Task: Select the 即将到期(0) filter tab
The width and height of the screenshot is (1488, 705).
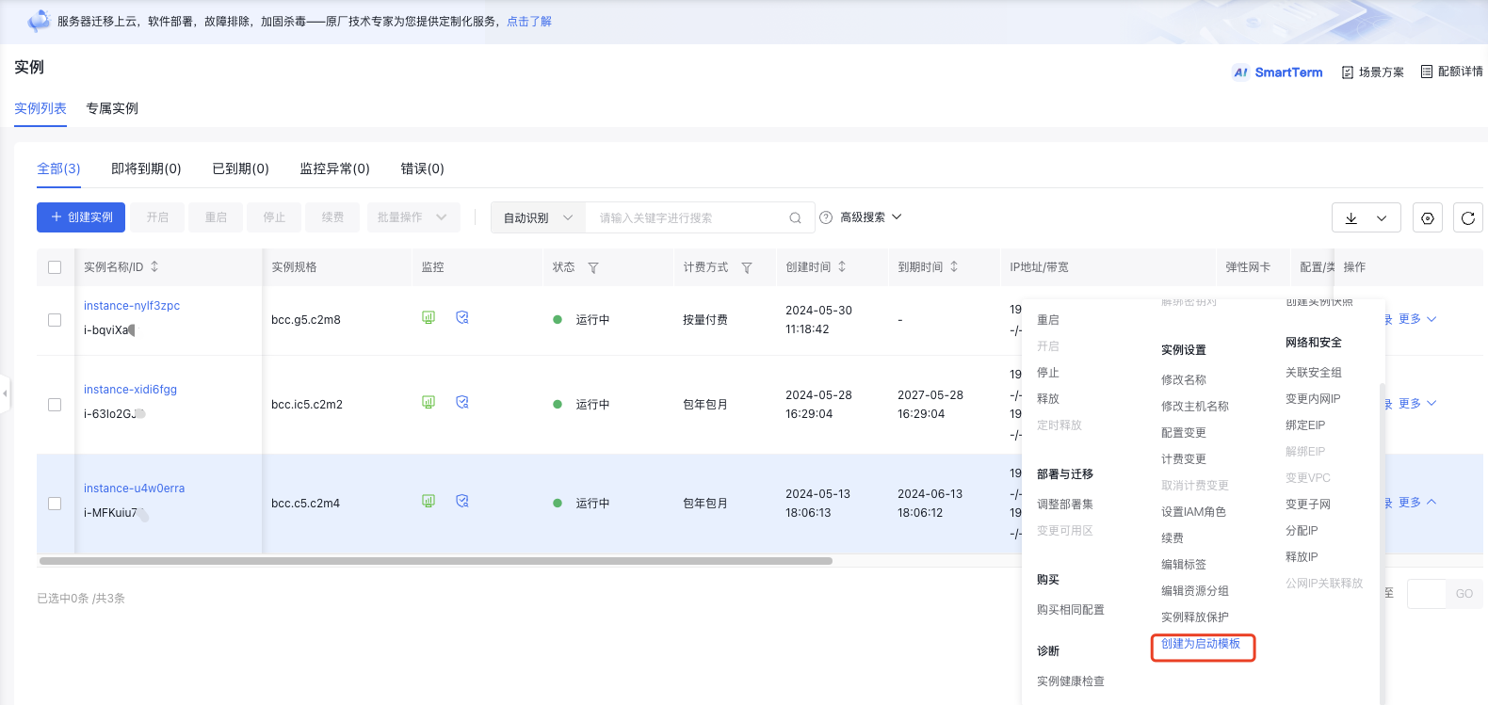Action: coord(146,168)
